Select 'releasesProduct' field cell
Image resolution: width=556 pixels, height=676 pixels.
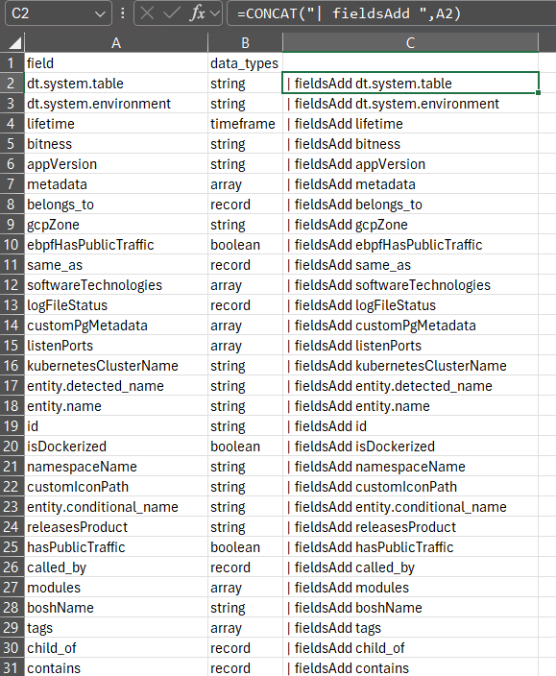tap(116, 527)
